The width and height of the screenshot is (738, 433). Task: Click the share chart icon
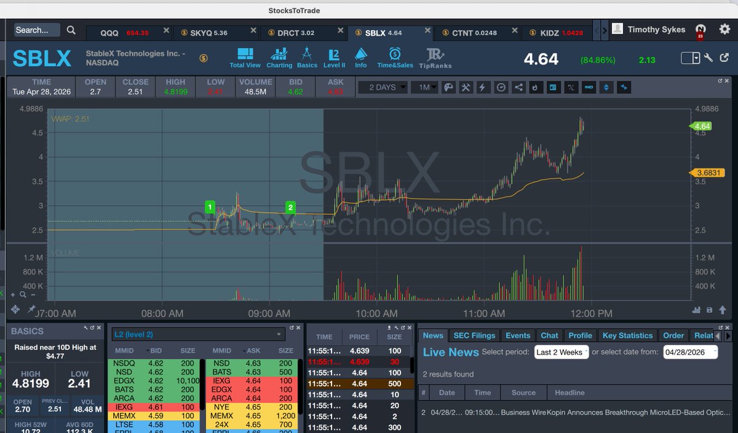518,88
